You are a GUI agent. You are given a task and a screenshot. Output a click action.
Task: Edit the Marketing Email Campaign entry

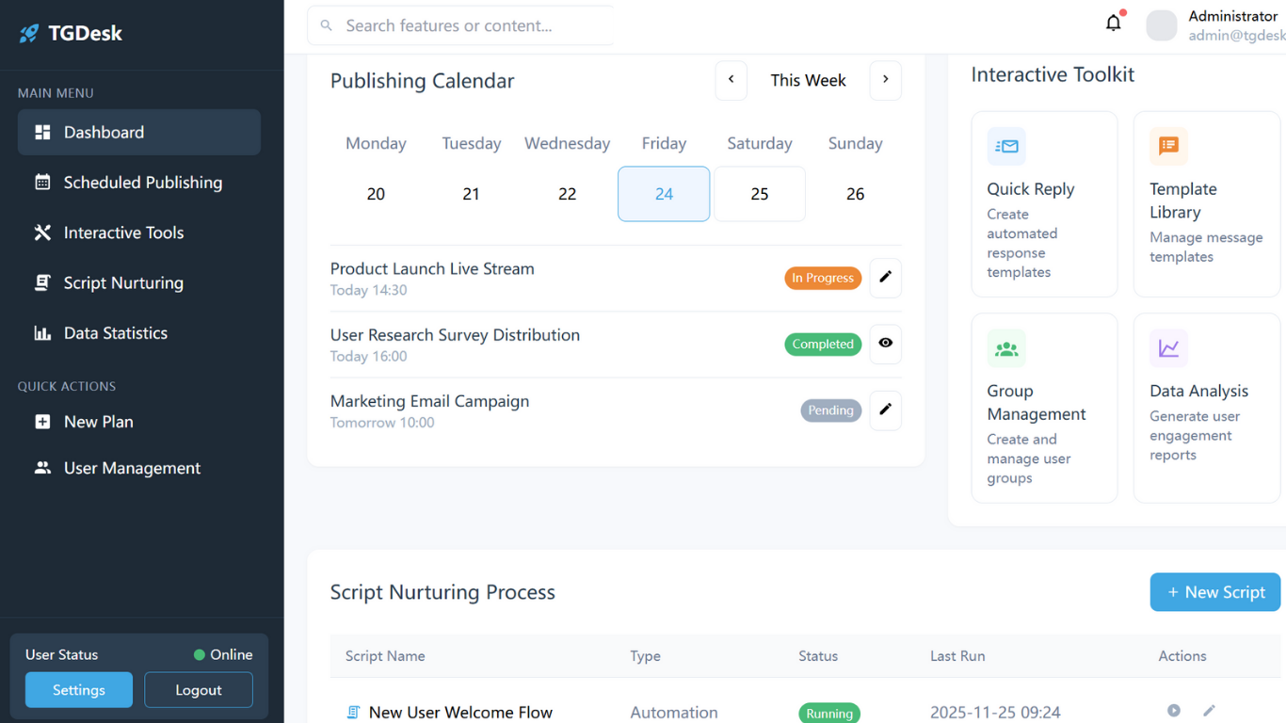pyautogui.click(x=885, y=410)
